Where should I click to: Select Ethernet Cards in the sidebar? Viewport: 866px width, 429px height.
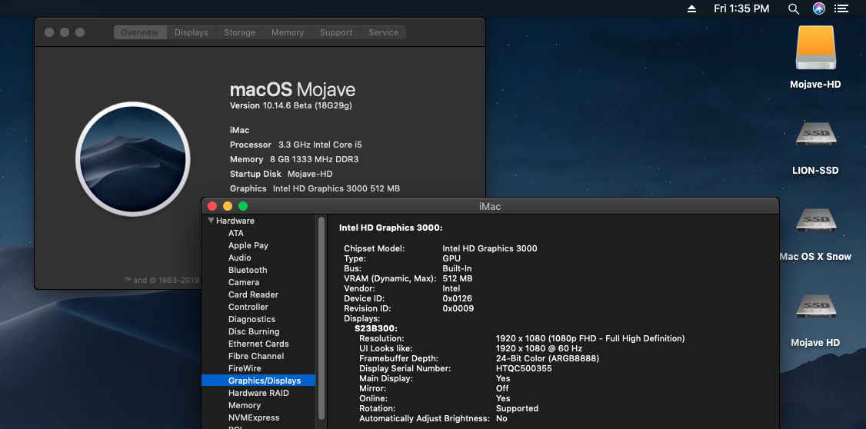tap(258, 344)
